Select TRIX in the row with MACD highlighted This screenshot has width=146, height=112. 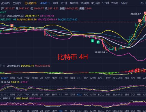27,78
